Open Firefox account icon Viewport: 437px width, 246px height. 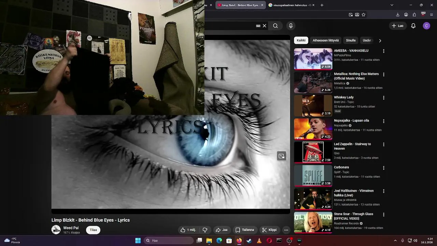[406, 15]
